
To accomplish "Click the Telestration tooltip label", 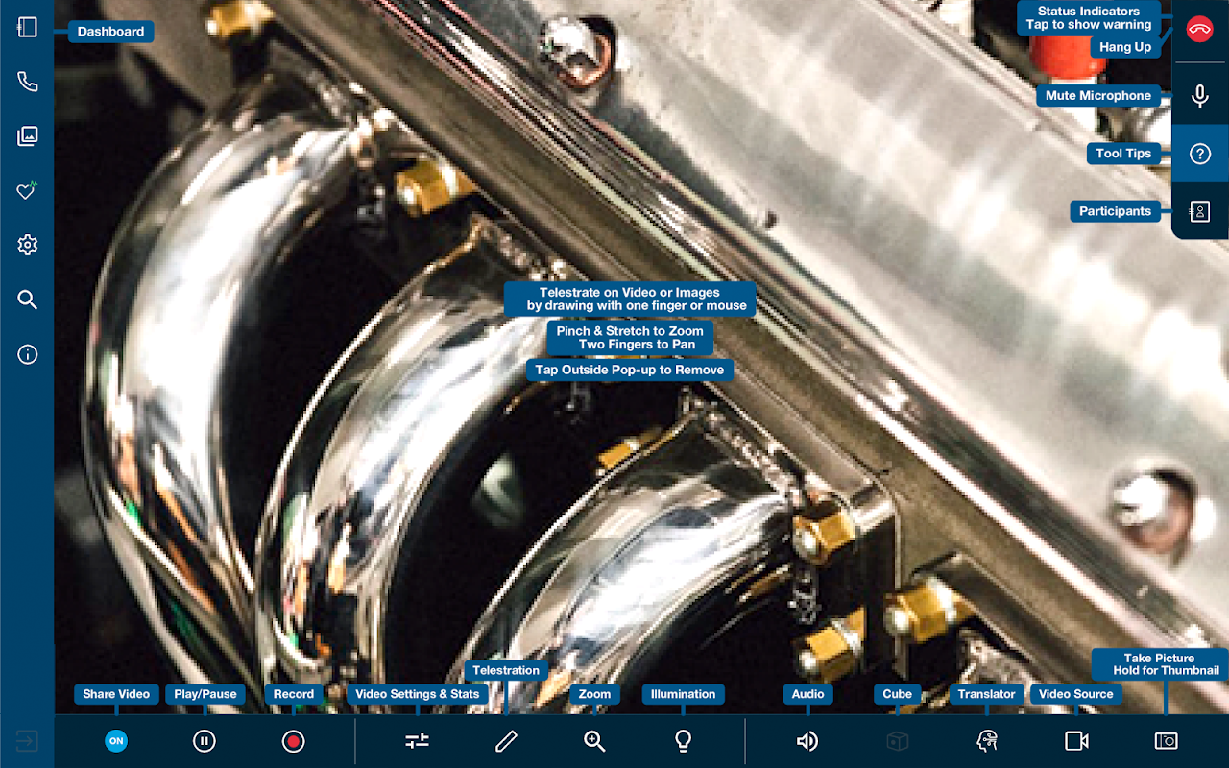I will (x=506, y=670).
